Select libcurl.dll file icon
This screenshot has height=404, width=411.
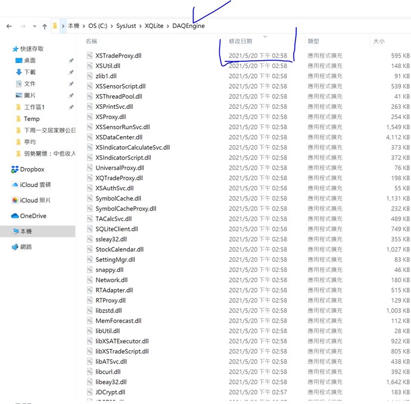pos(89,371)
